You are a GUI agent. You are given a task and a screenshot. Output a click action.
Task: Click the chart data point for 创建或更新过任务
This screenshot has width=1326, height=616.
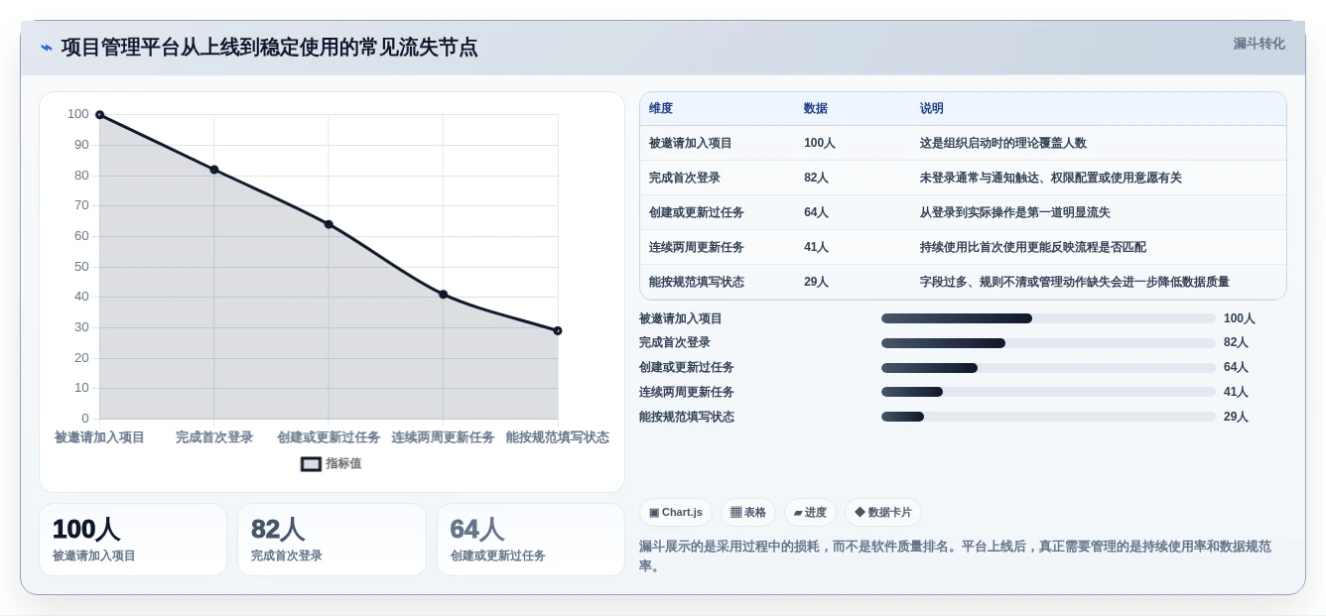coord(329,224)
